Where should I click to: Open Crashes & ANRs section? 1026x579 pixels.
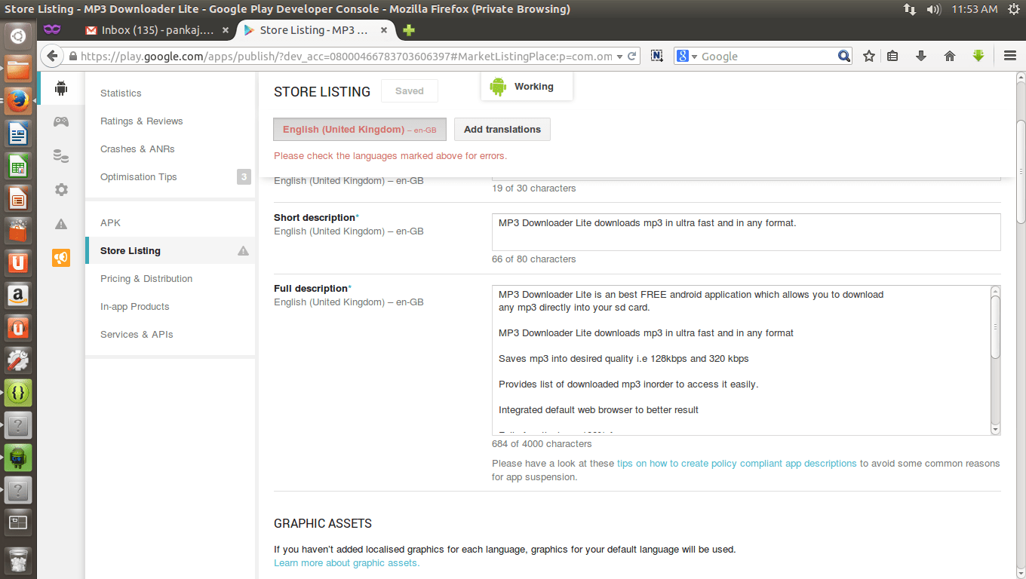[x=137, y=149]
